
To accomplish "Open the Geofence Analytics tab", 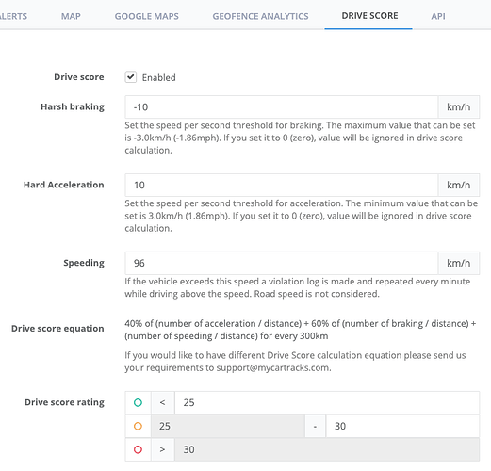I will pyautogui.click(x=260, y=16).
